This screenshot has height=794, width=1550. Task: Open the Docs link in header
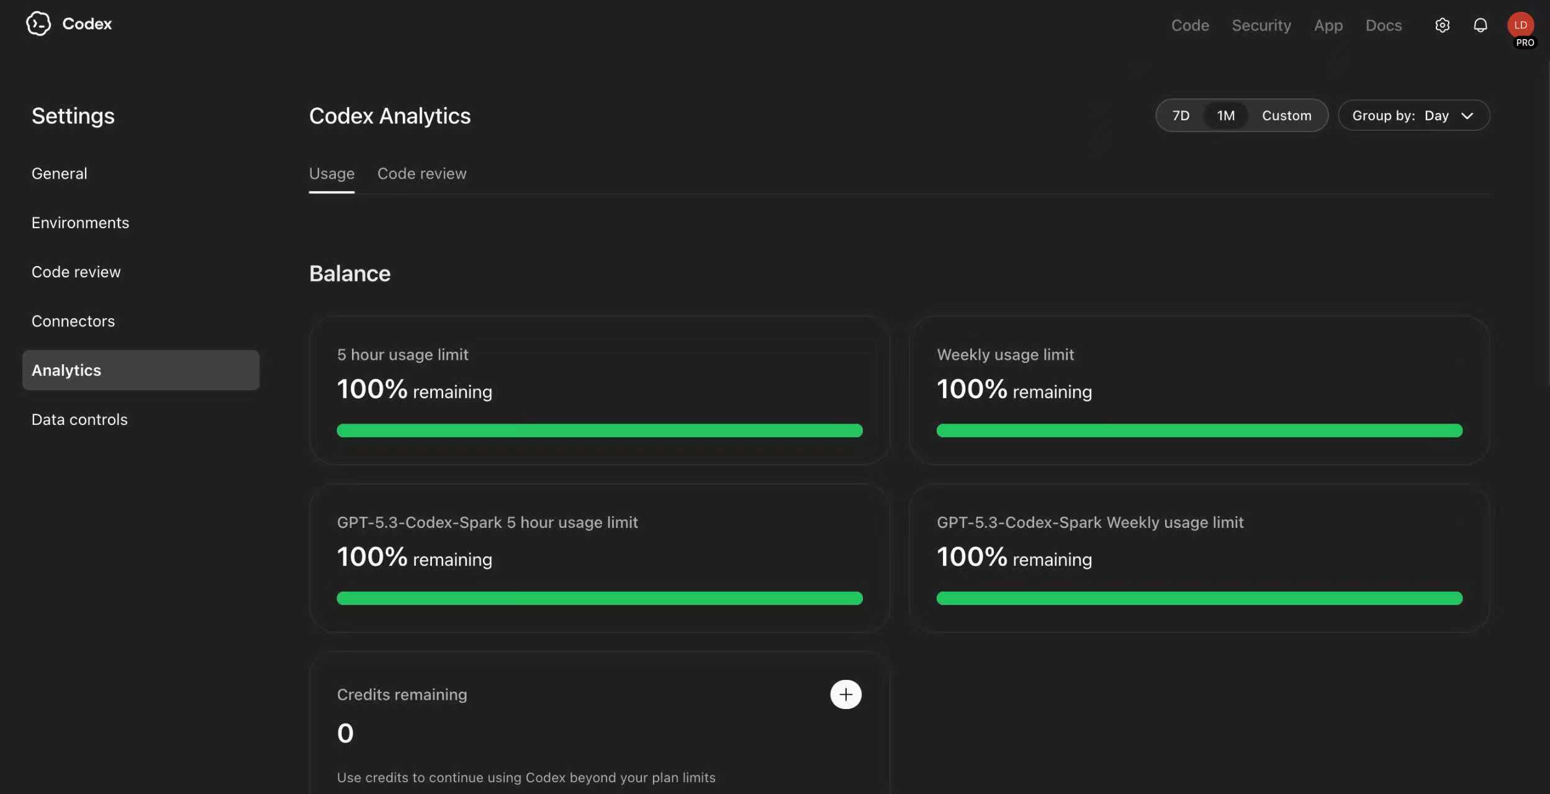pos(1383,25)
